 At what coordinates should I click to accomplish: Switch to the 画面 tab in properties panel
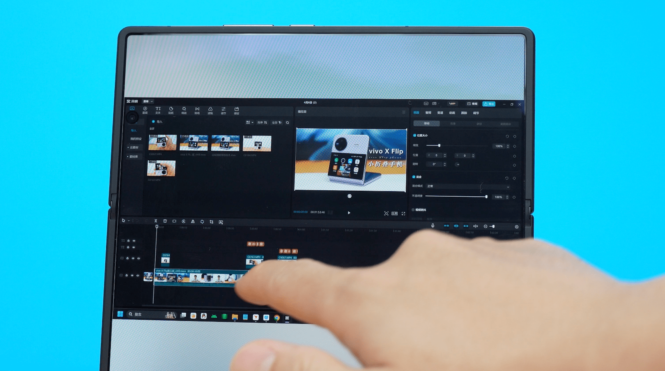[416, 113]
